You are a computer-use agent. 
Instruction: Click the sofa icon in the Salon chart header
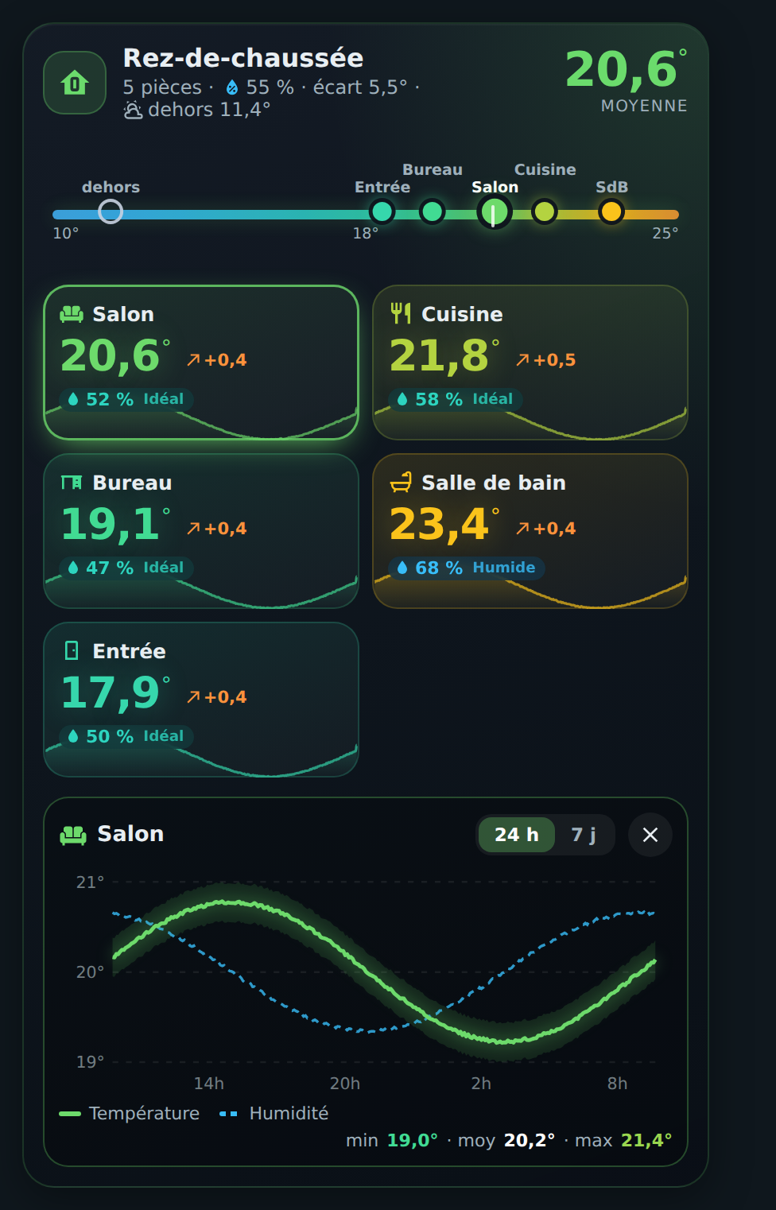[x=73, y=835]
